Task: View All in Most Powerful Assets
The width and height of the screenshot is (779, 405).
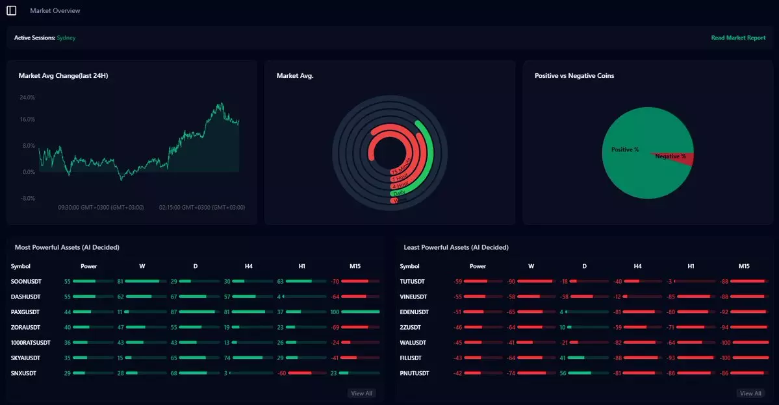Action: 361,393
